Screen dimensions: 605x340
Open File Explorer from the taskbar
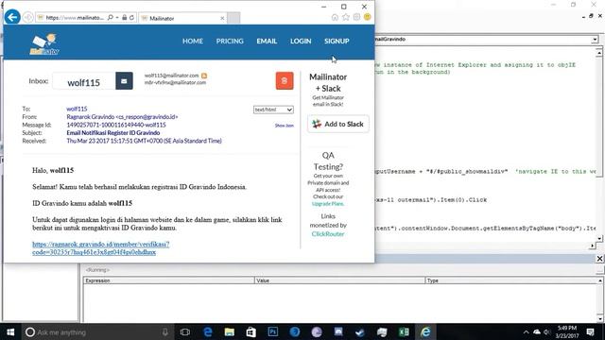coord(229,331)
